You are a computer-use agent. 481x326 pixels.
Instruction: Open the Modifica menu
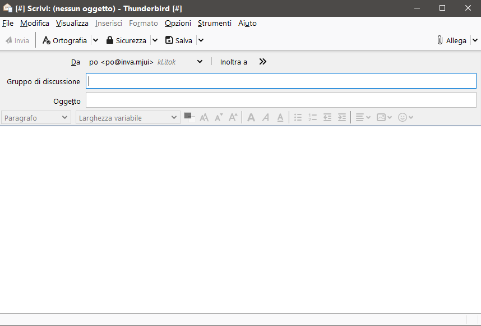point(35,24)
